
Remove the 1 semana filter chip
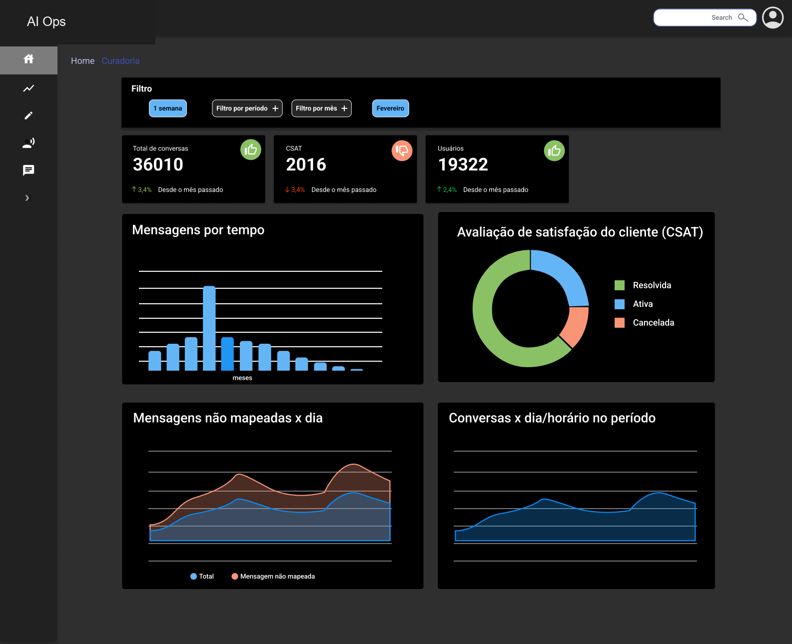168,108
